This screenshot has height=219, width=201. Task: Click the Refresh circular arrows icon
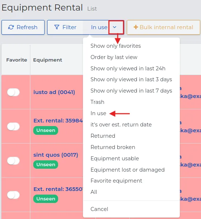(11, 27)
